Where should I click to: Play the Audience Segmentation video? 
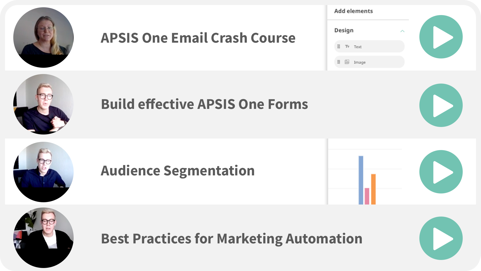pyautogui.click(x=441, y=172)
